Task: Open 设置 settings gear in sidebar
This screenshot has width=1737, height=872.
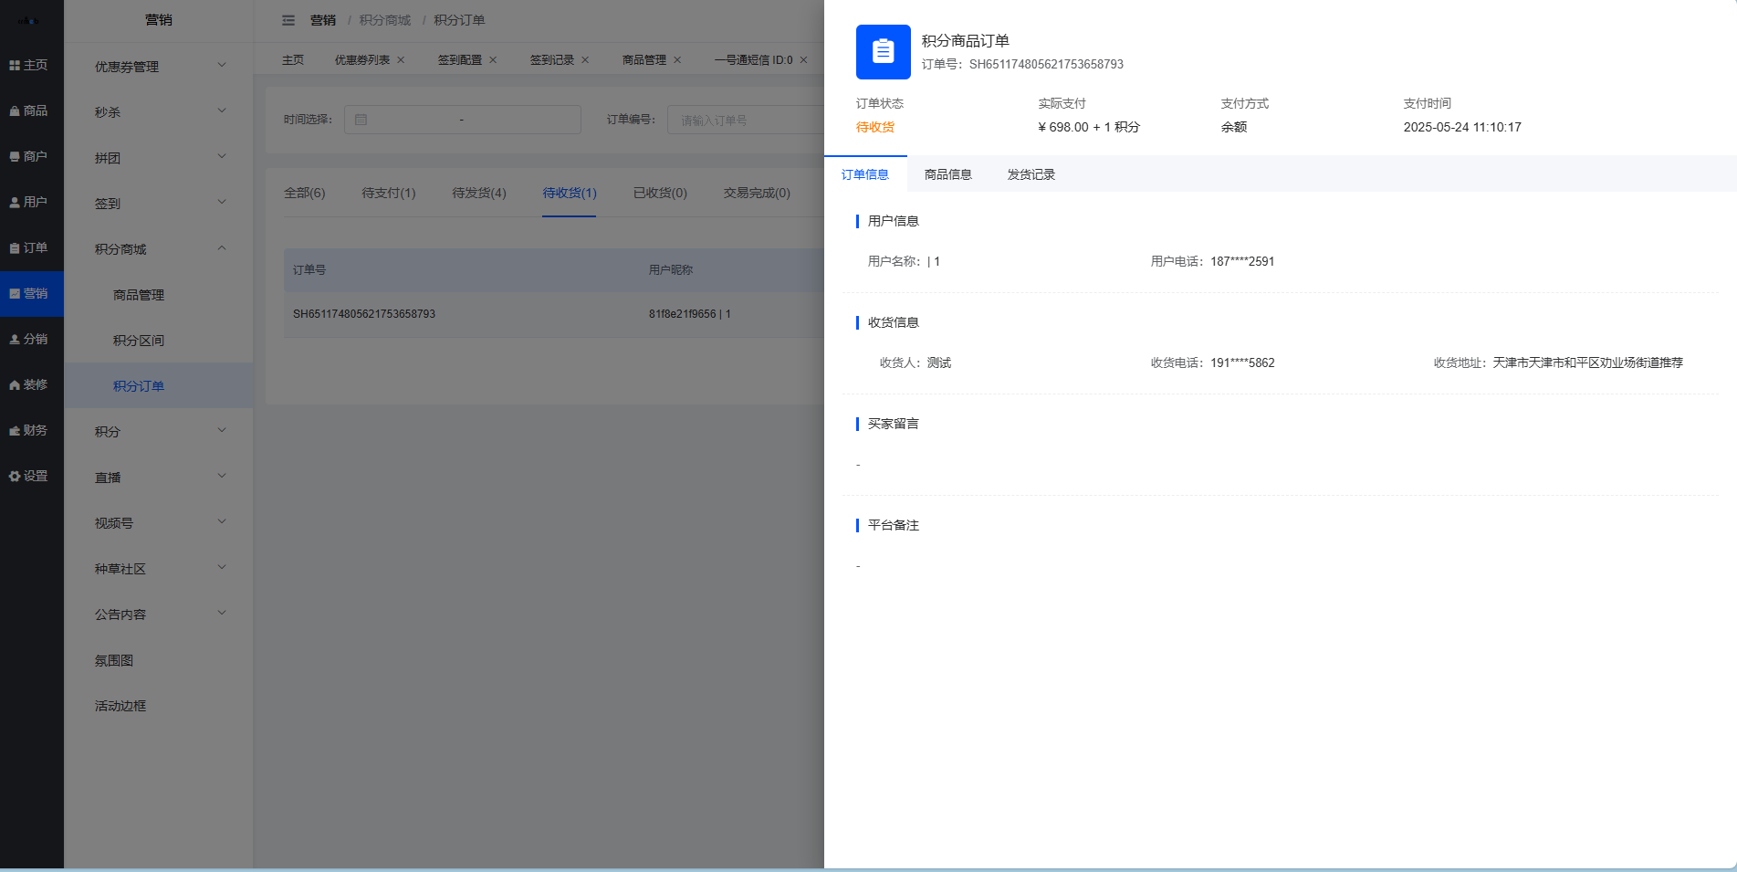Action: point(28,477)
